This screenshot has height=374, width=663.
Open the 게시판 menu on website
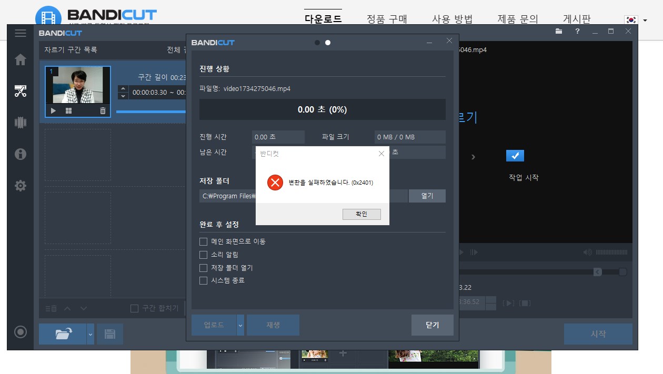[x=577, y=19]
